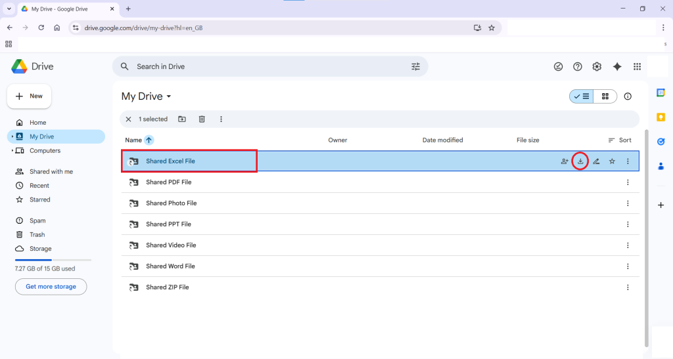Open Gemini sparkle icon in header

pos(617,66)
